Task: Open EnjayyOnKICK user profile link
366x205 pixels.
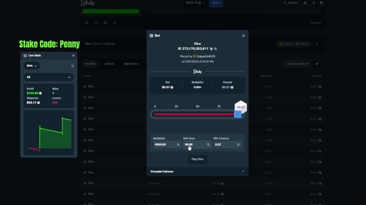Action: [x=206, y=56]
